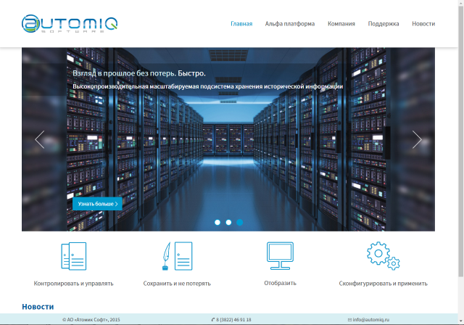The width and height of the screenshot is (464, 325).
Task: Click the server room slide image
Action: point(228,139)
